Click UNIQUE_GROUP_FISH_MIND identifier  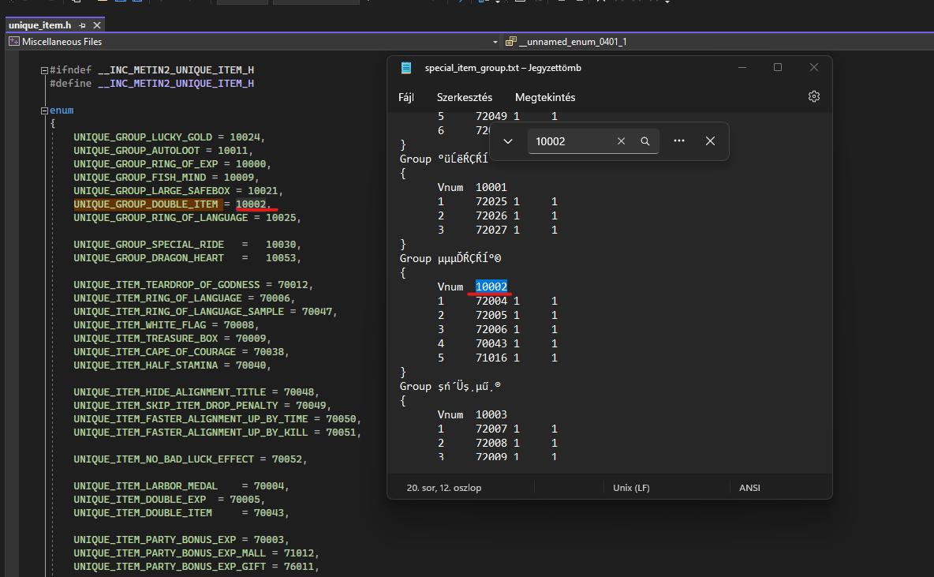[140, 178]
